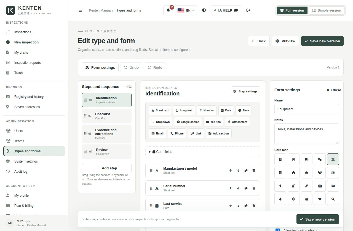Click Add step

pyautogui.click(x=107, y=168)
